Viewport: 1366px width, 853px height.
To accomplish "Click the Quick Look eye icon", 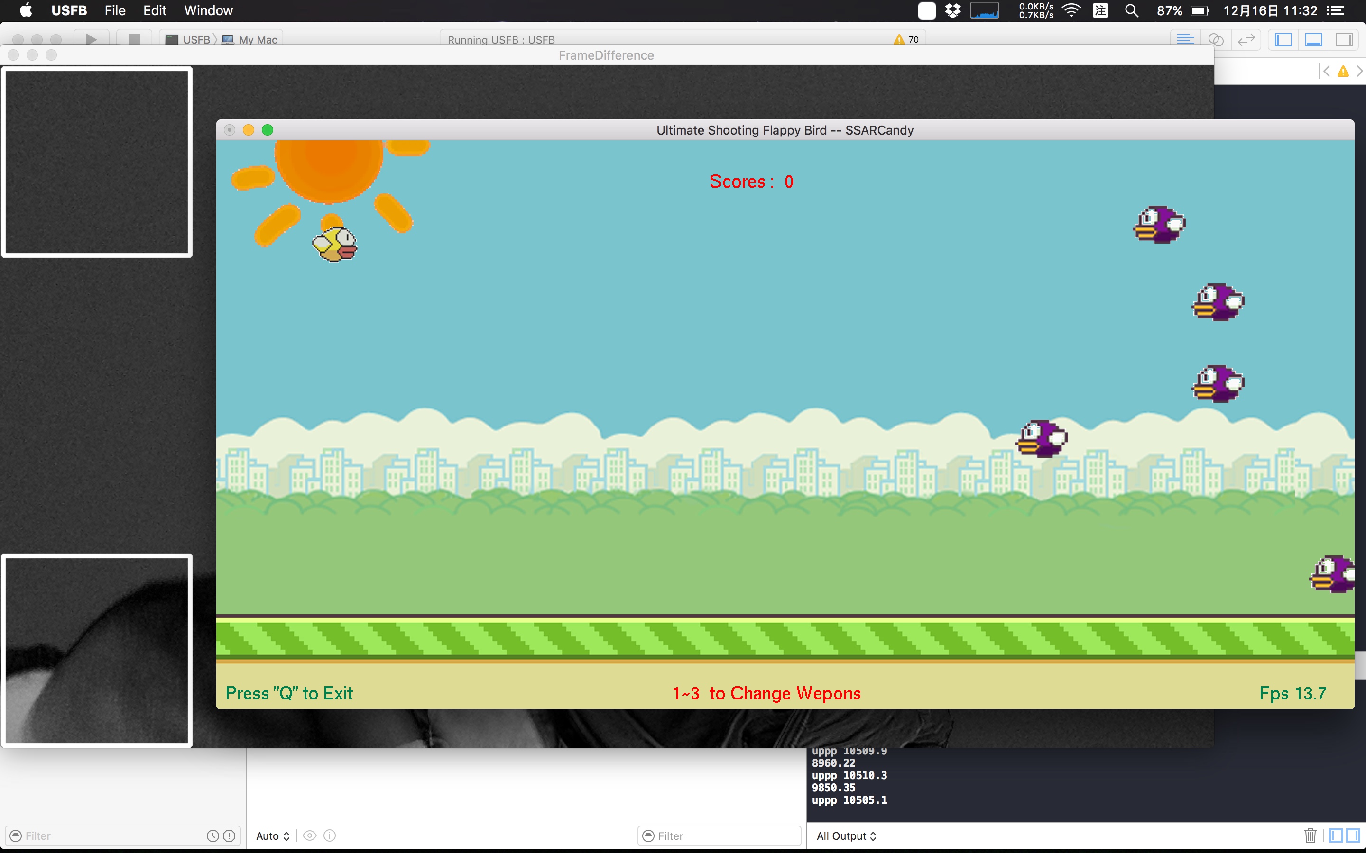I will (309, 835).
